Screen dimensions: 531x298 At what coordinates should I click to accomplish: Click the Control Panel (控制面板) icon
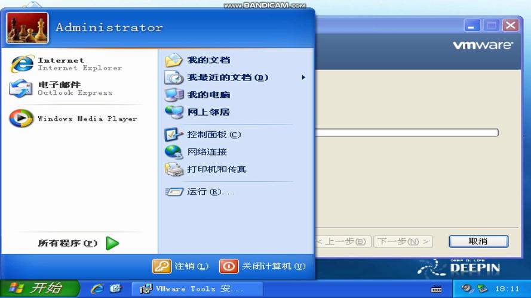[174, 135]
